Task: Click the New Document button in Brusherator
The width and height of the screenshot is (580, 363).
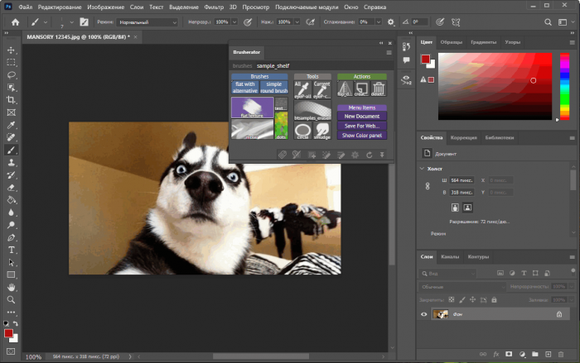Action: click(x=361, y=117)
